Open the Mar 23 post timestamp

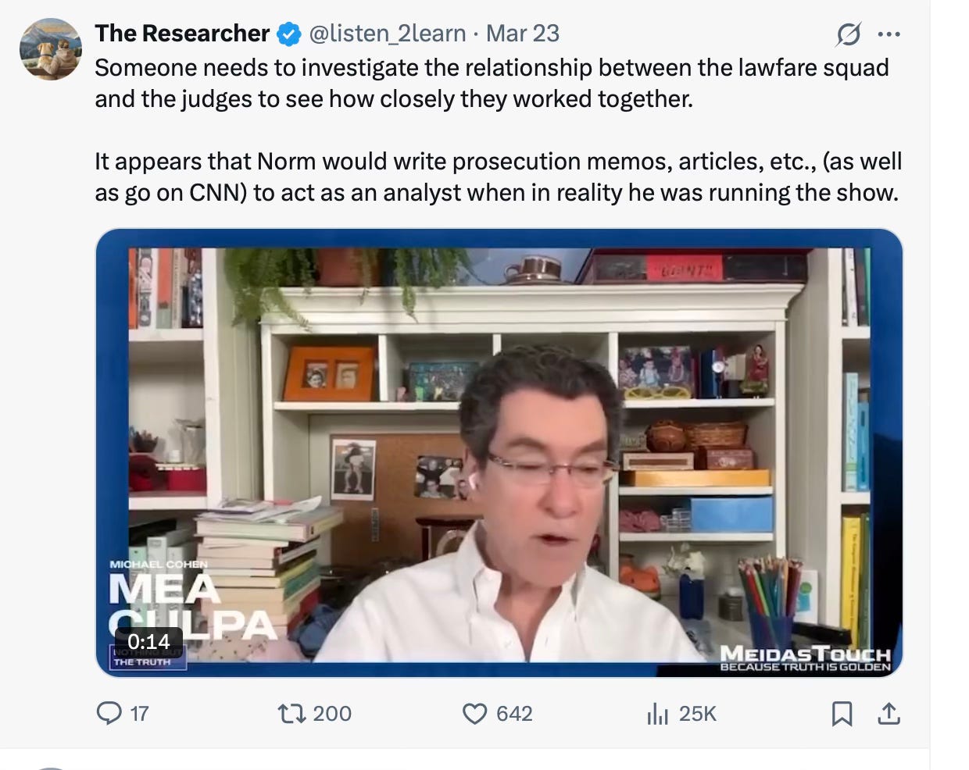click(522, 34)
